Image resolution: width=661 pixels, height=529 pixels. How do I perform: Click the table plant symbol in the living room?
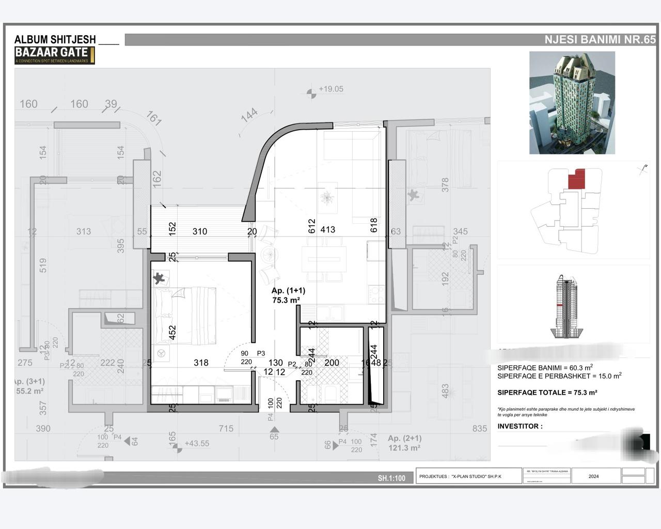coord(327,198)
